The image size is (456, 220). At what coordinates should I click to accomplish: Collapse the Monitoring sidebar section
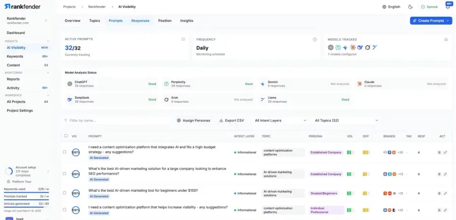48,72
